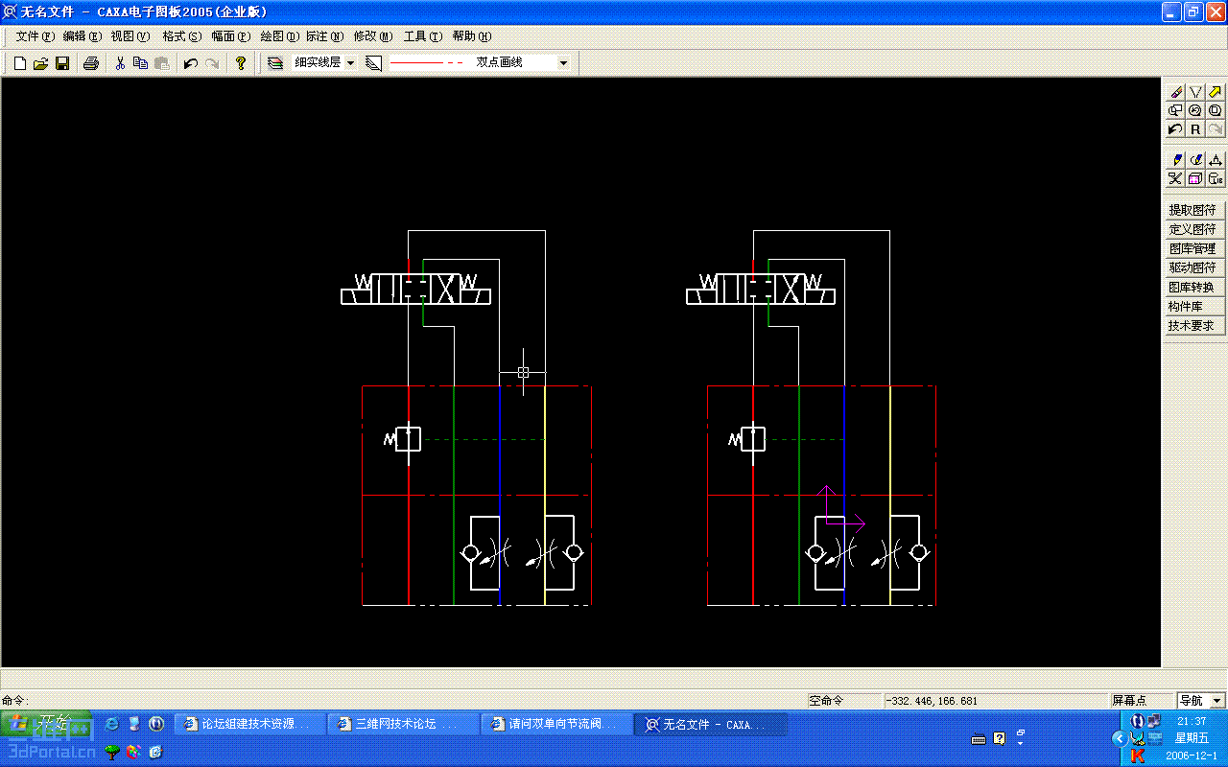Image resolution: width=1228 pixels, height=767 pixels.
Task: Click the pencil with circle icon
Action: pyautogui.click(x=1195, y=160)
